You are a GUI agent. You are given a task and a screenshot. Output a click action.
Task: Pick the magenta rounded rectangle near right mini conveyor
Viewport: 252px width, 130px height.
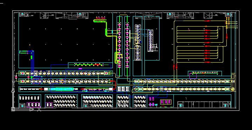[193, 76]
